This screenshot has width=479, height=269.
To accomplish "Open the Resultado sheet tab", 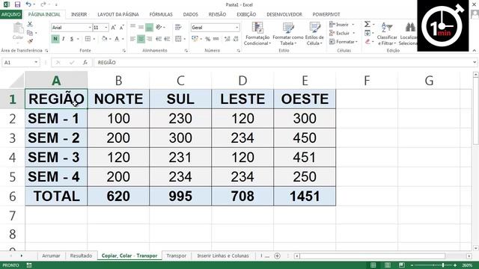I will (81, 256).
